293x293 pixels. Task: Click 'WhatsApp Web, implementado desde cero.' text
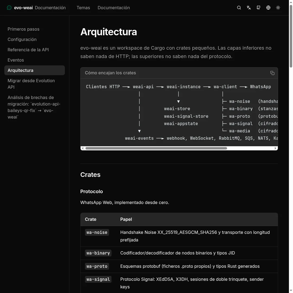125,202
